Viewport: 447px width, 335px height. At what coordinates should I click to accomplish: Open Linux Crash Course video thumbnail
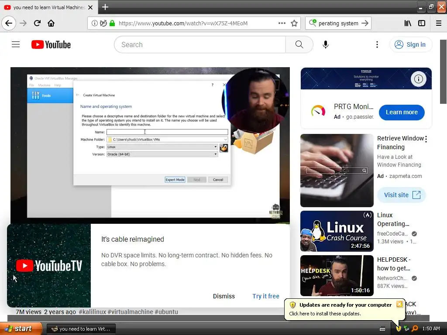click(337, 231)
